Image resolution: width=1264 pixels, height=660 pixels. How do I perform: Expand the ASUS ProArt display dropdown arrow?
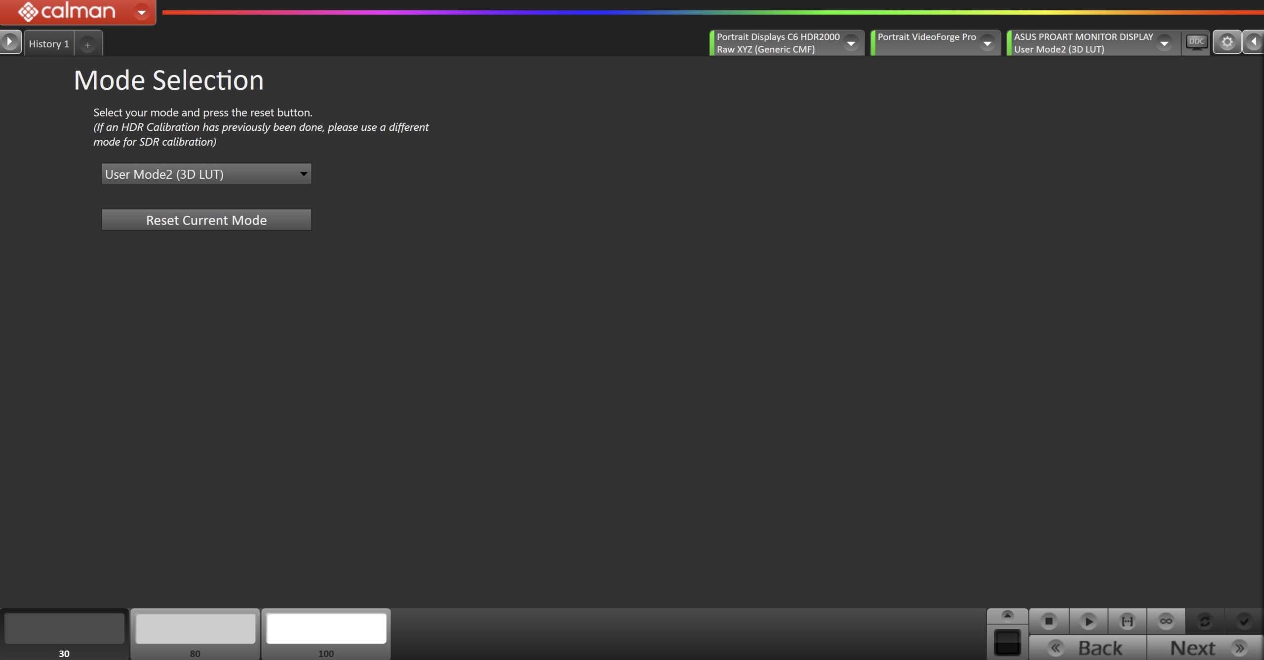[1164, 43]
